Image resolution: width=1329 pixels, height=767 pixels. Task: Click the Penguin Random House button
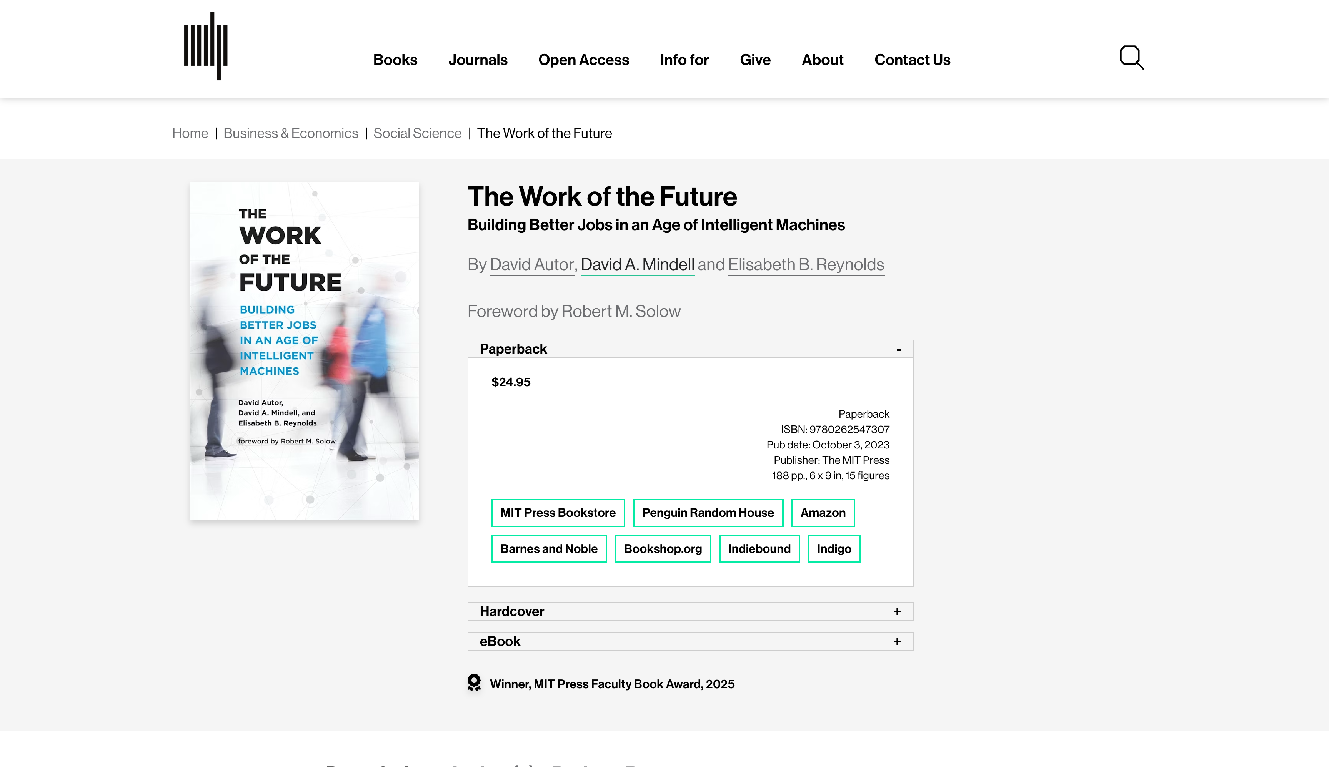(x=708, y=513)
